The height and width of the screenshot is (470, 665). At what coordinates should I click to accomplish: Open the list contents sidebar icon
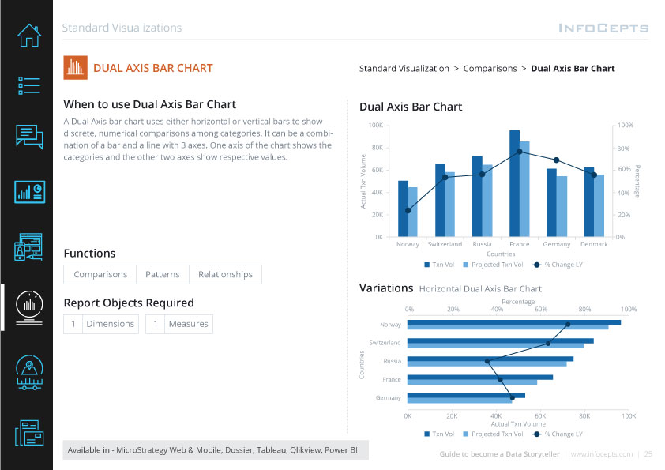(29, 85)
